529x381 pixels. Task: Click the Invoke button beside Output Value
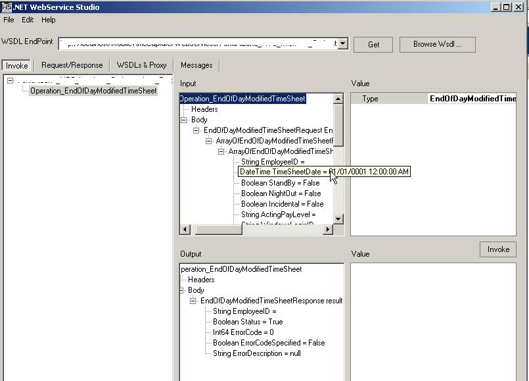(498, 249)
